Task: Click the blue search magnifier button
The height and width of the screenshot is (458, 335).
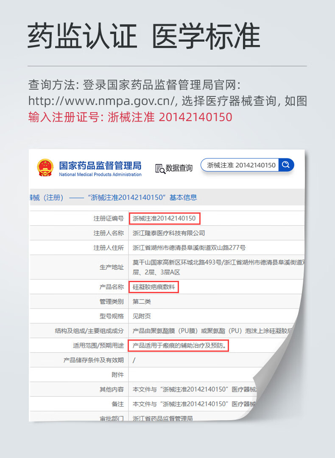Action: pyautogui.click(x=286, y=165)
